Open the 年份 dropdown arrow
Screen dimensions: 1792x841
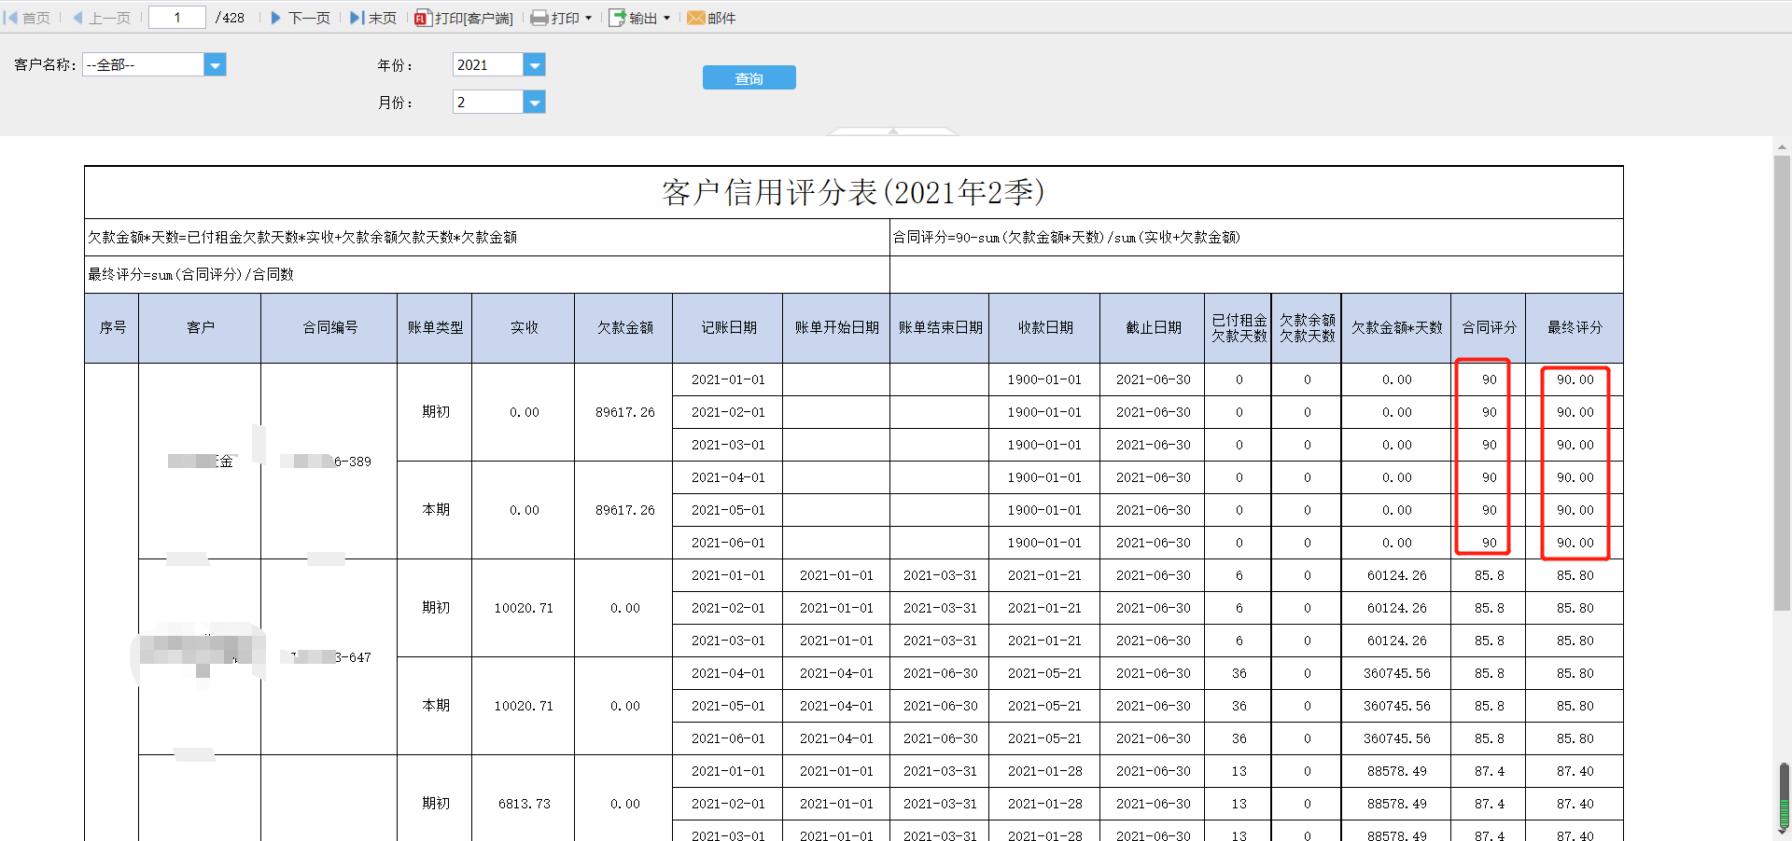pyautogui.click(x=534, y=64)
